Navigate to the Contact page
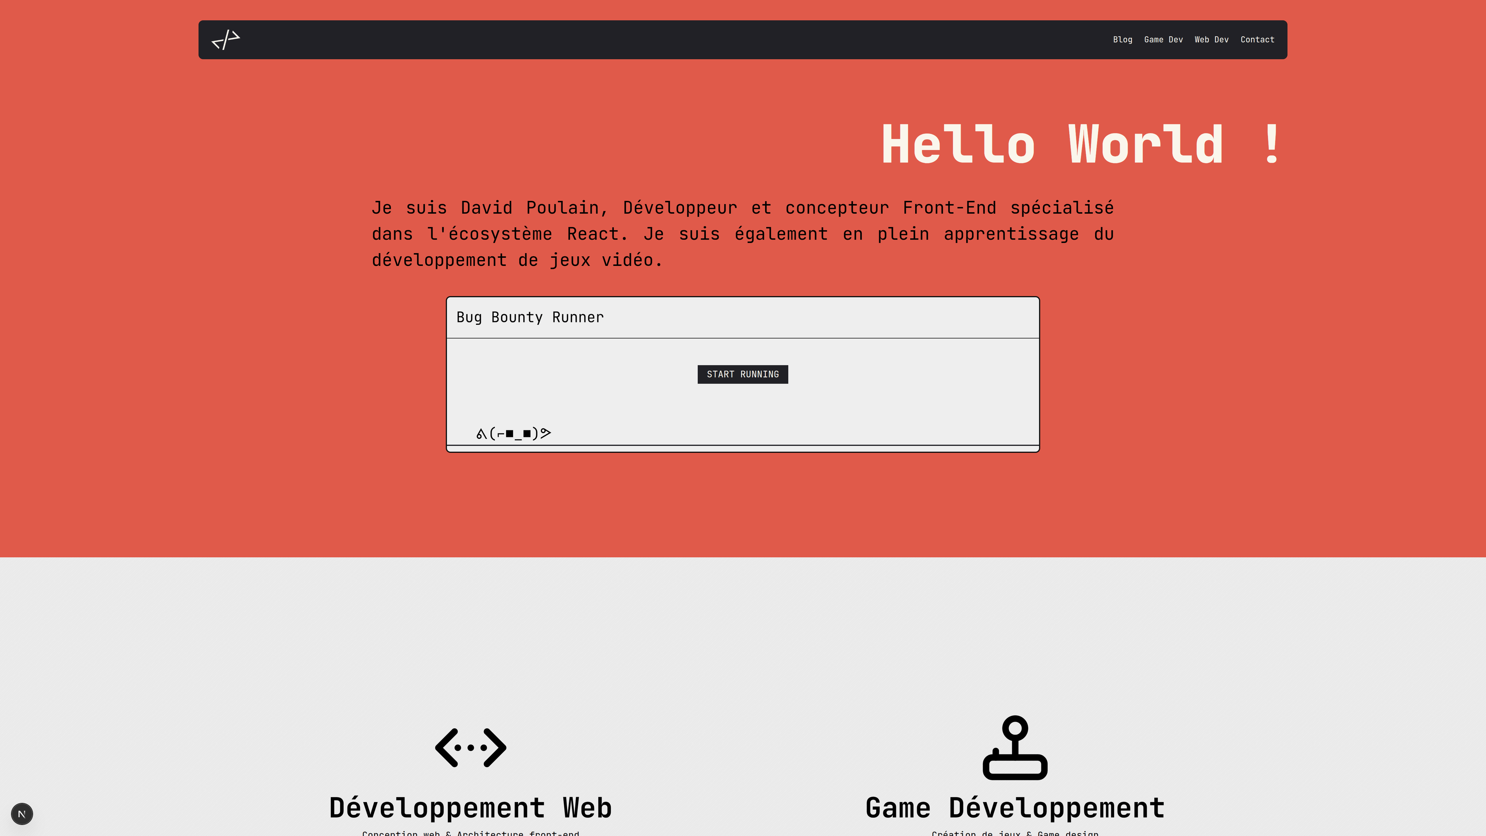This screenshot has height=836, width=1486. pos(1257,40)
